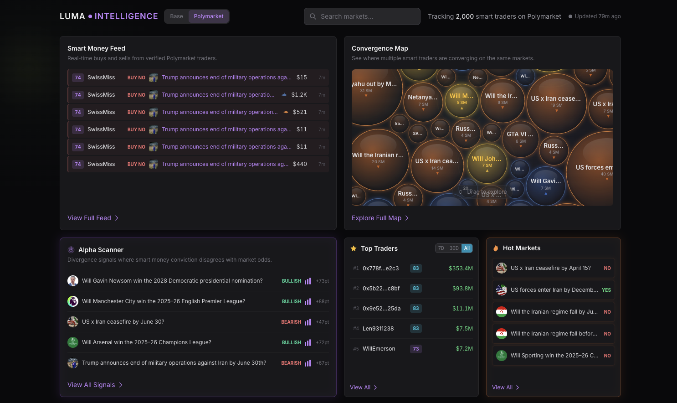Click the fish icon next to the $521 trade
The width and height of the screenshot is (677, 403).
click(x=286, y=112)
